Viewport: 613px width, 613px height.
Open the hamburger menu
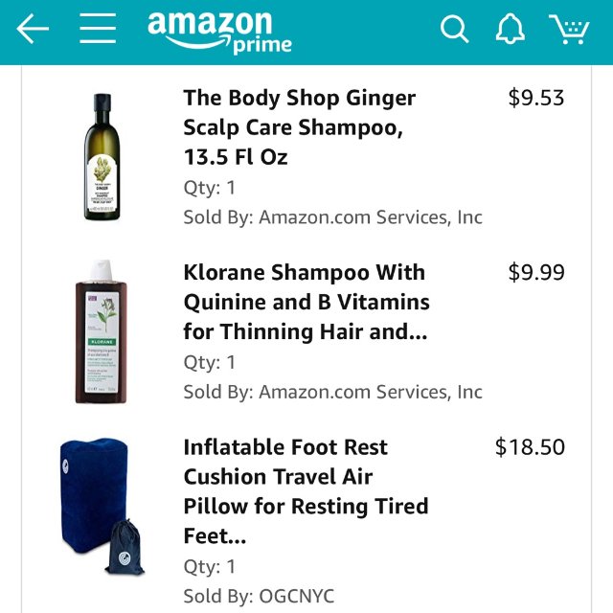(98, 30)
